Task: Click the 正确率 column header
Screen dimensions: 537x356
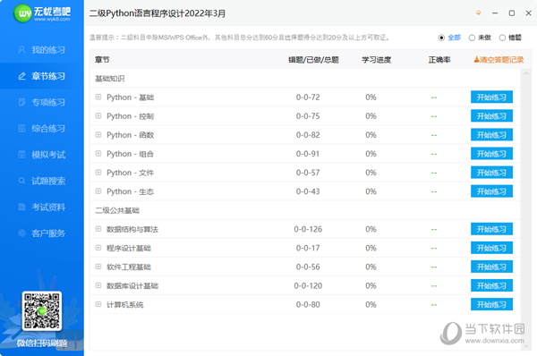Action: pos(439,60)
